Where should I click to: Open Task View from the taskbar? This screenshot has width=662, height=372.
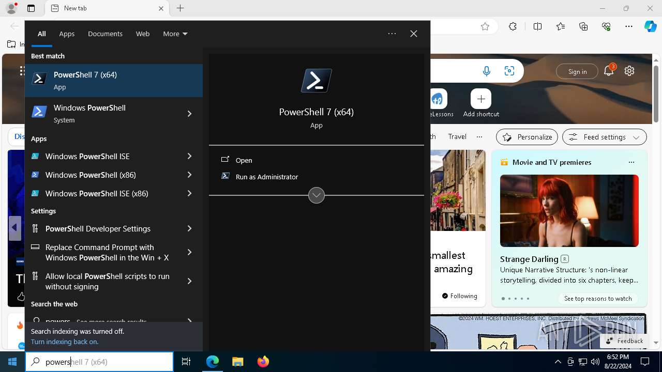point(186,362)
